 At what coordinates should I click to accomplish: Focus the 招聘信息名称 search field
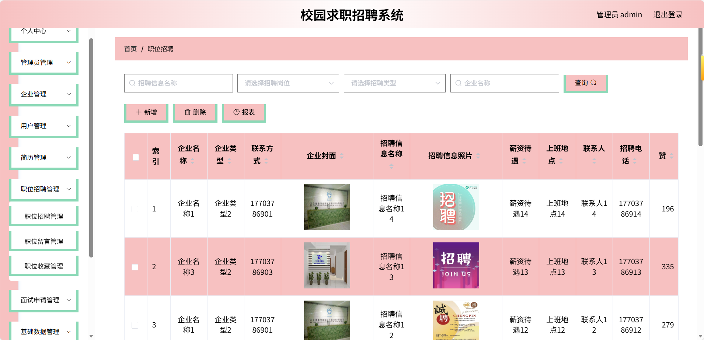click(x=178, y=83)
